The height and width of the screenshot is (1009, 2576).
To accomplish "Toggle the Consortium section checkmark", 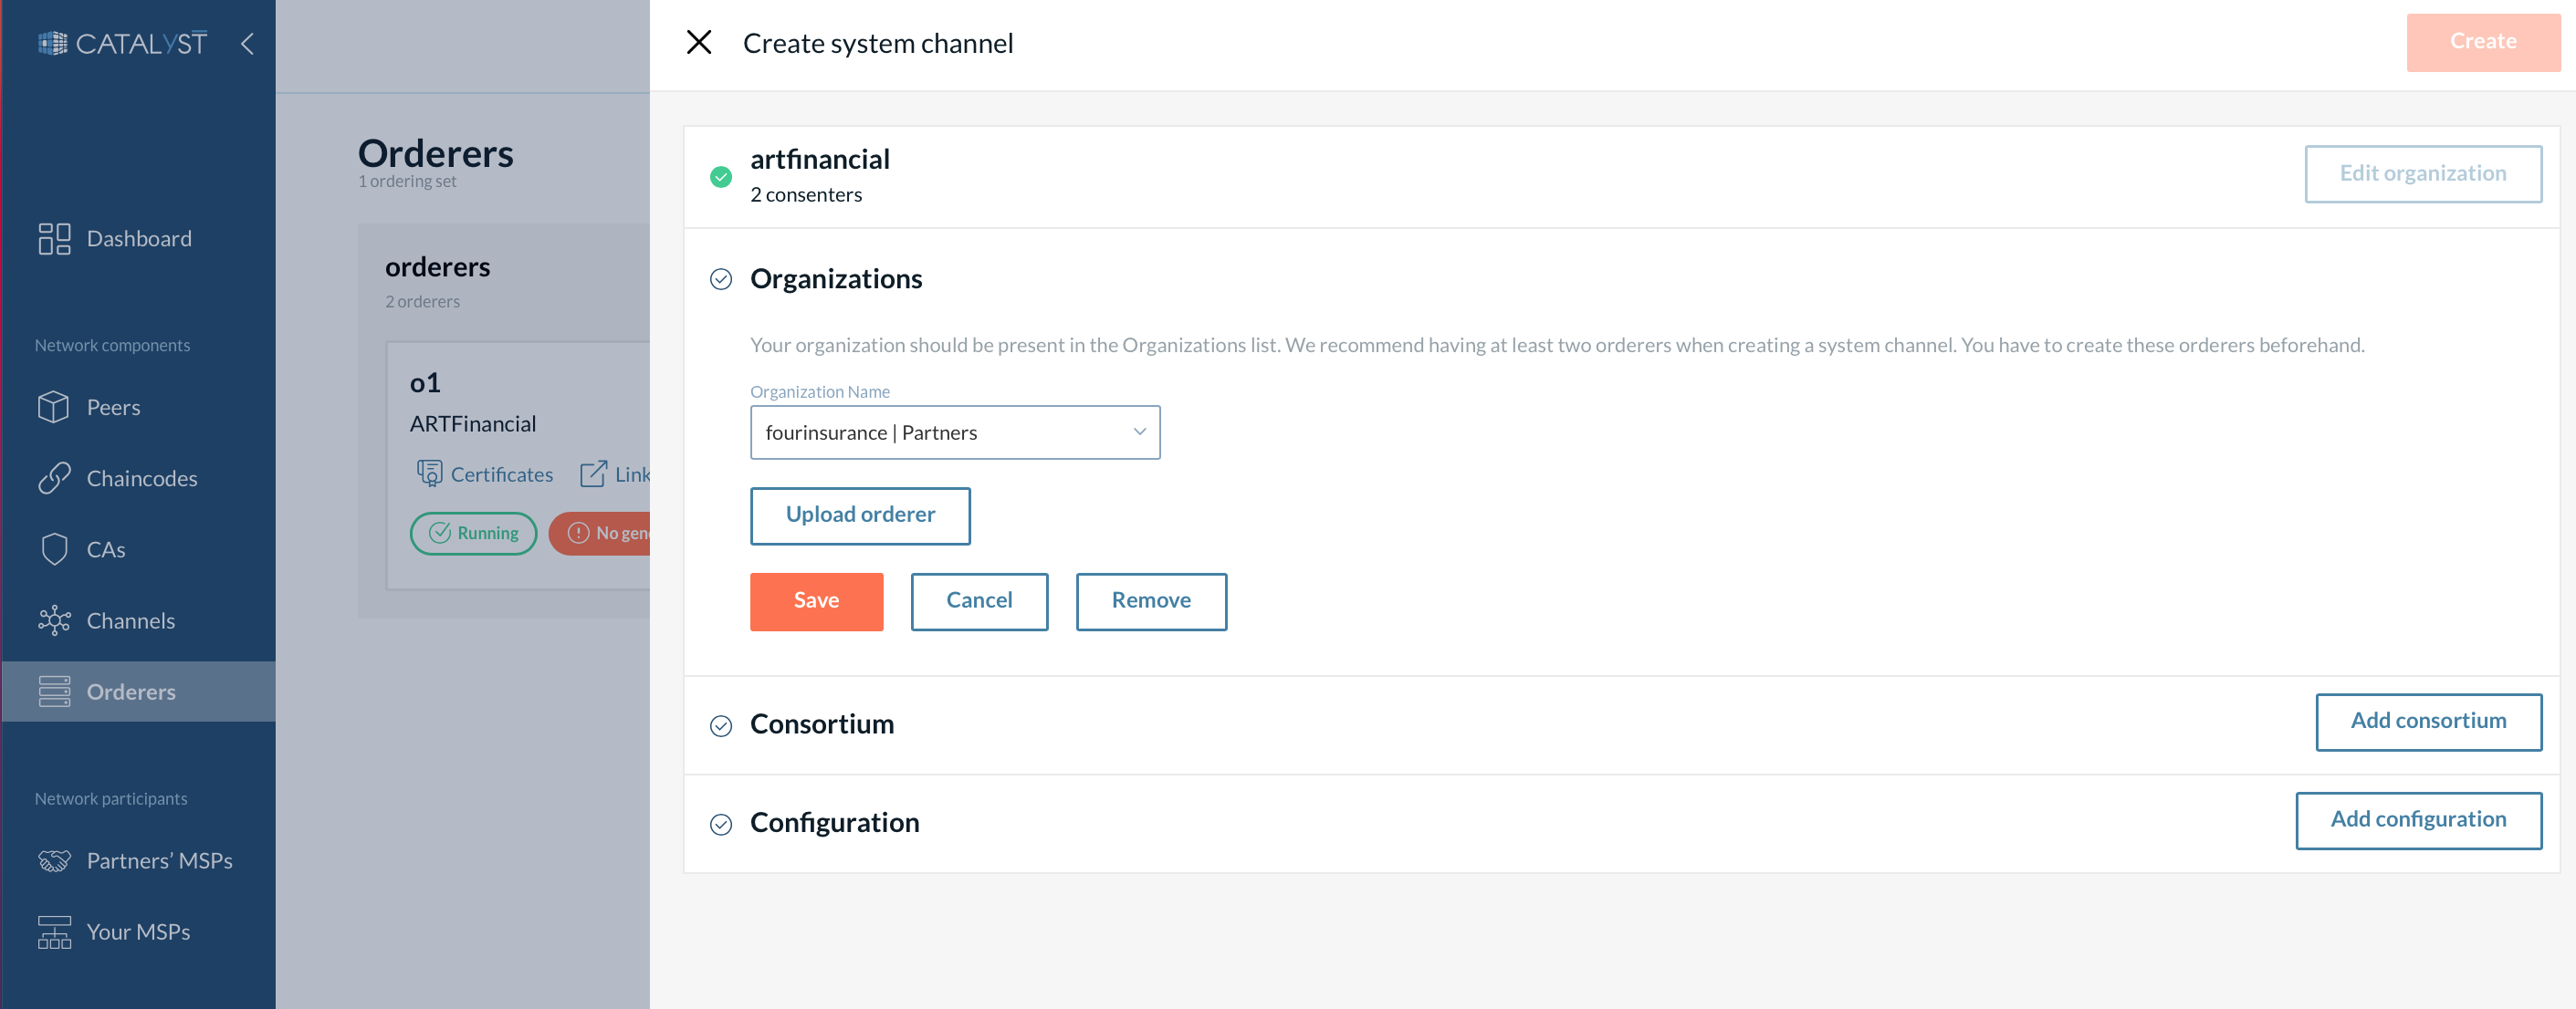I will tap(719, 722).
